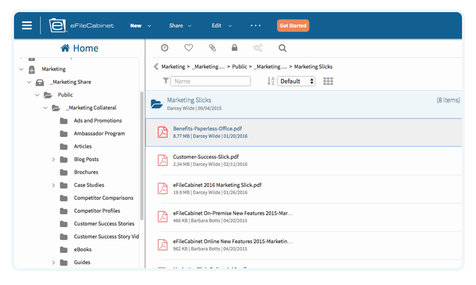Viewport: 476px width, 285px height.
Task: Open eFileCabinet On-Premise New Features 2015 file
Action: pyautogui.click(x=233, y=213)
